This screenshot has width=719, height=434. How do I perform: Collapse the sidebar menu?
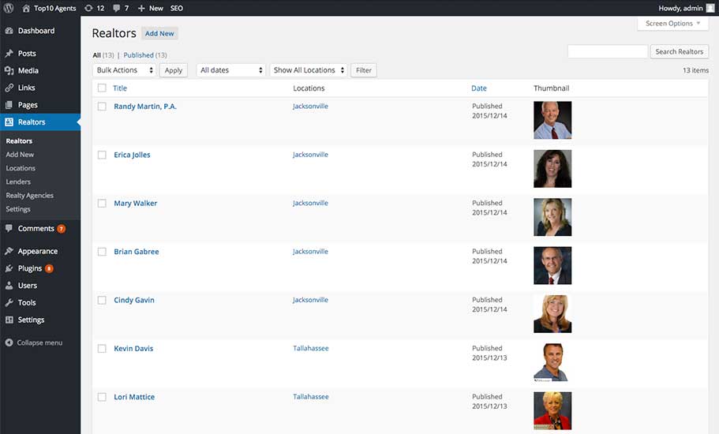tap(39, 342)
